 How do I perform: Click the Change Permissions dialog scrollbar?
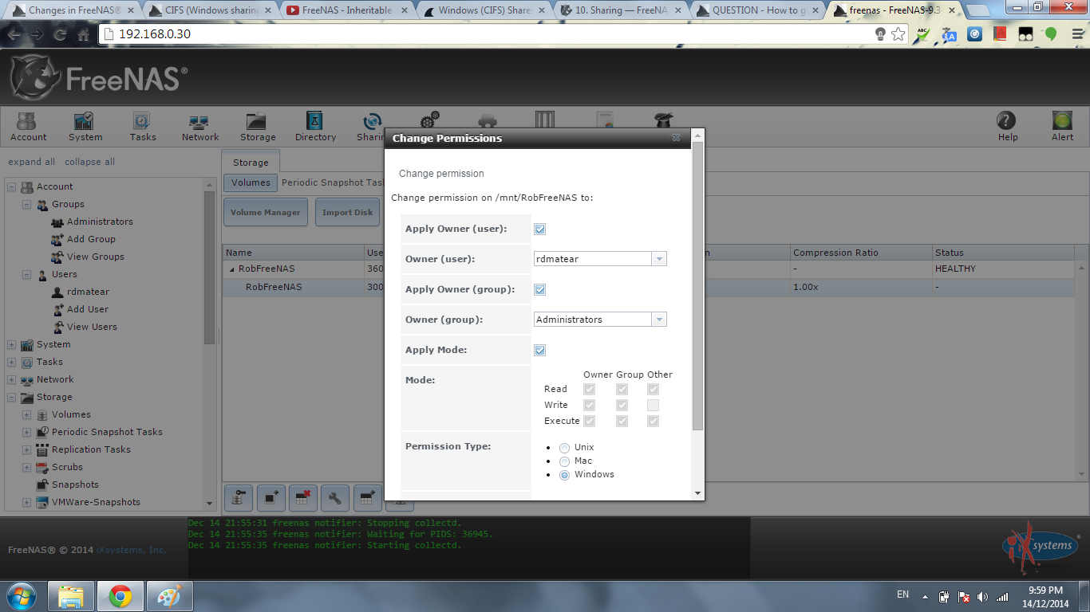coord(697,287)
